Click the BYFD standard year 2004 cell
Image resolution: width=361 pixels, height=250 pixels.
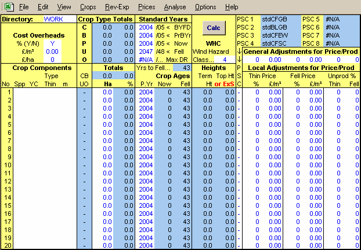[x=146, y=27]
